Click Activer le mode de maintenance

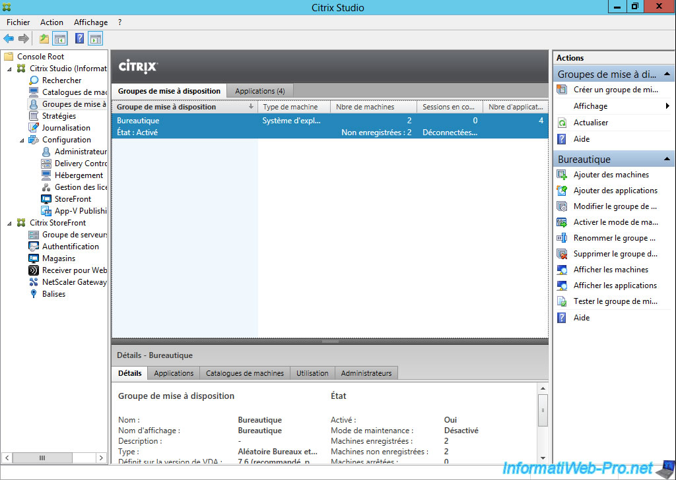pos(616,222)
